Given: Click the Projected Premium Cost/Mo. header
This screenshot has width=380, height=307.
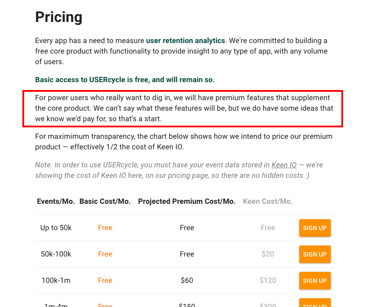Looking at the screenshot, I should pyautogui.click(x=186, y=202).
